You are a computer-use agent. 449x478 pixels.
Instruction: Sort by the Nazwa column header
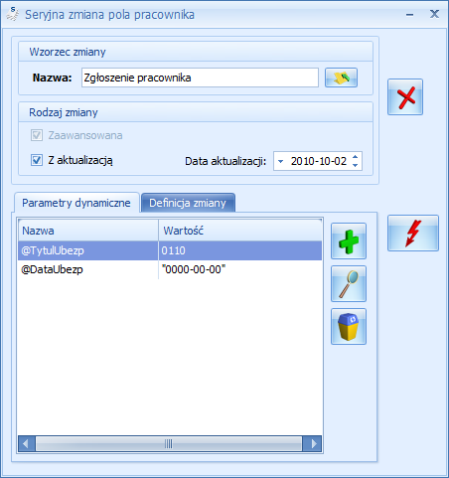88,231
